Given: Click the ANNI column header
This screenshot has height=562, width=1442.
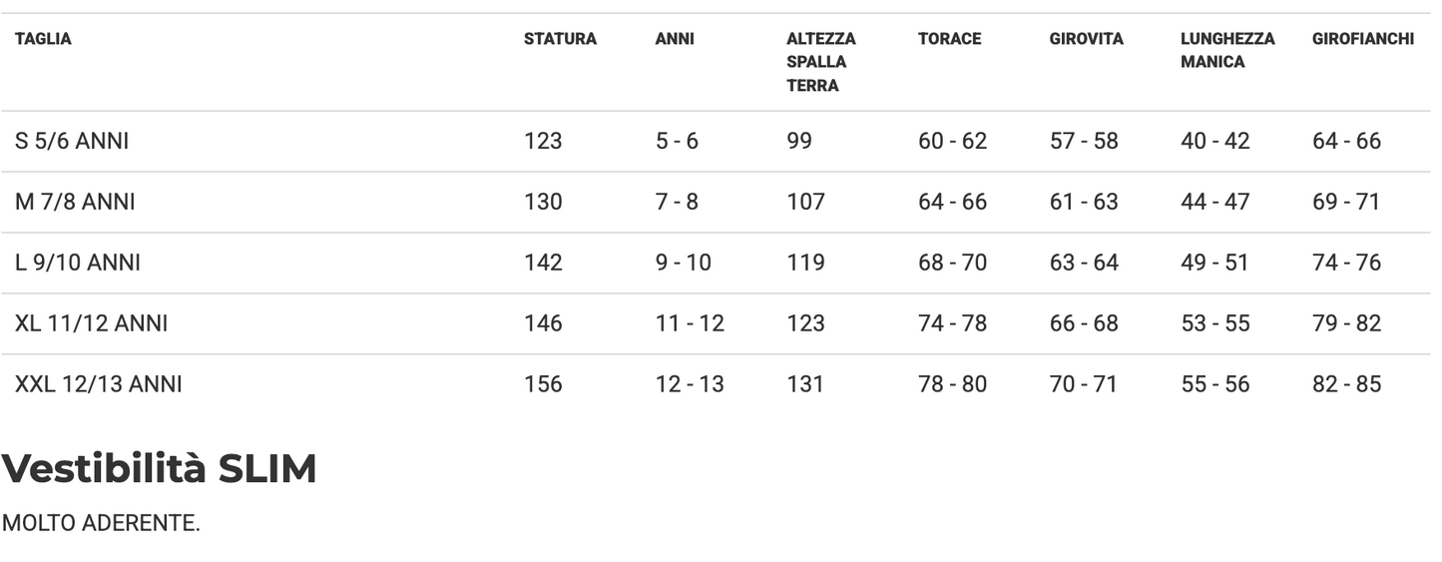Looking at the screenshot, I should point(675,40).
